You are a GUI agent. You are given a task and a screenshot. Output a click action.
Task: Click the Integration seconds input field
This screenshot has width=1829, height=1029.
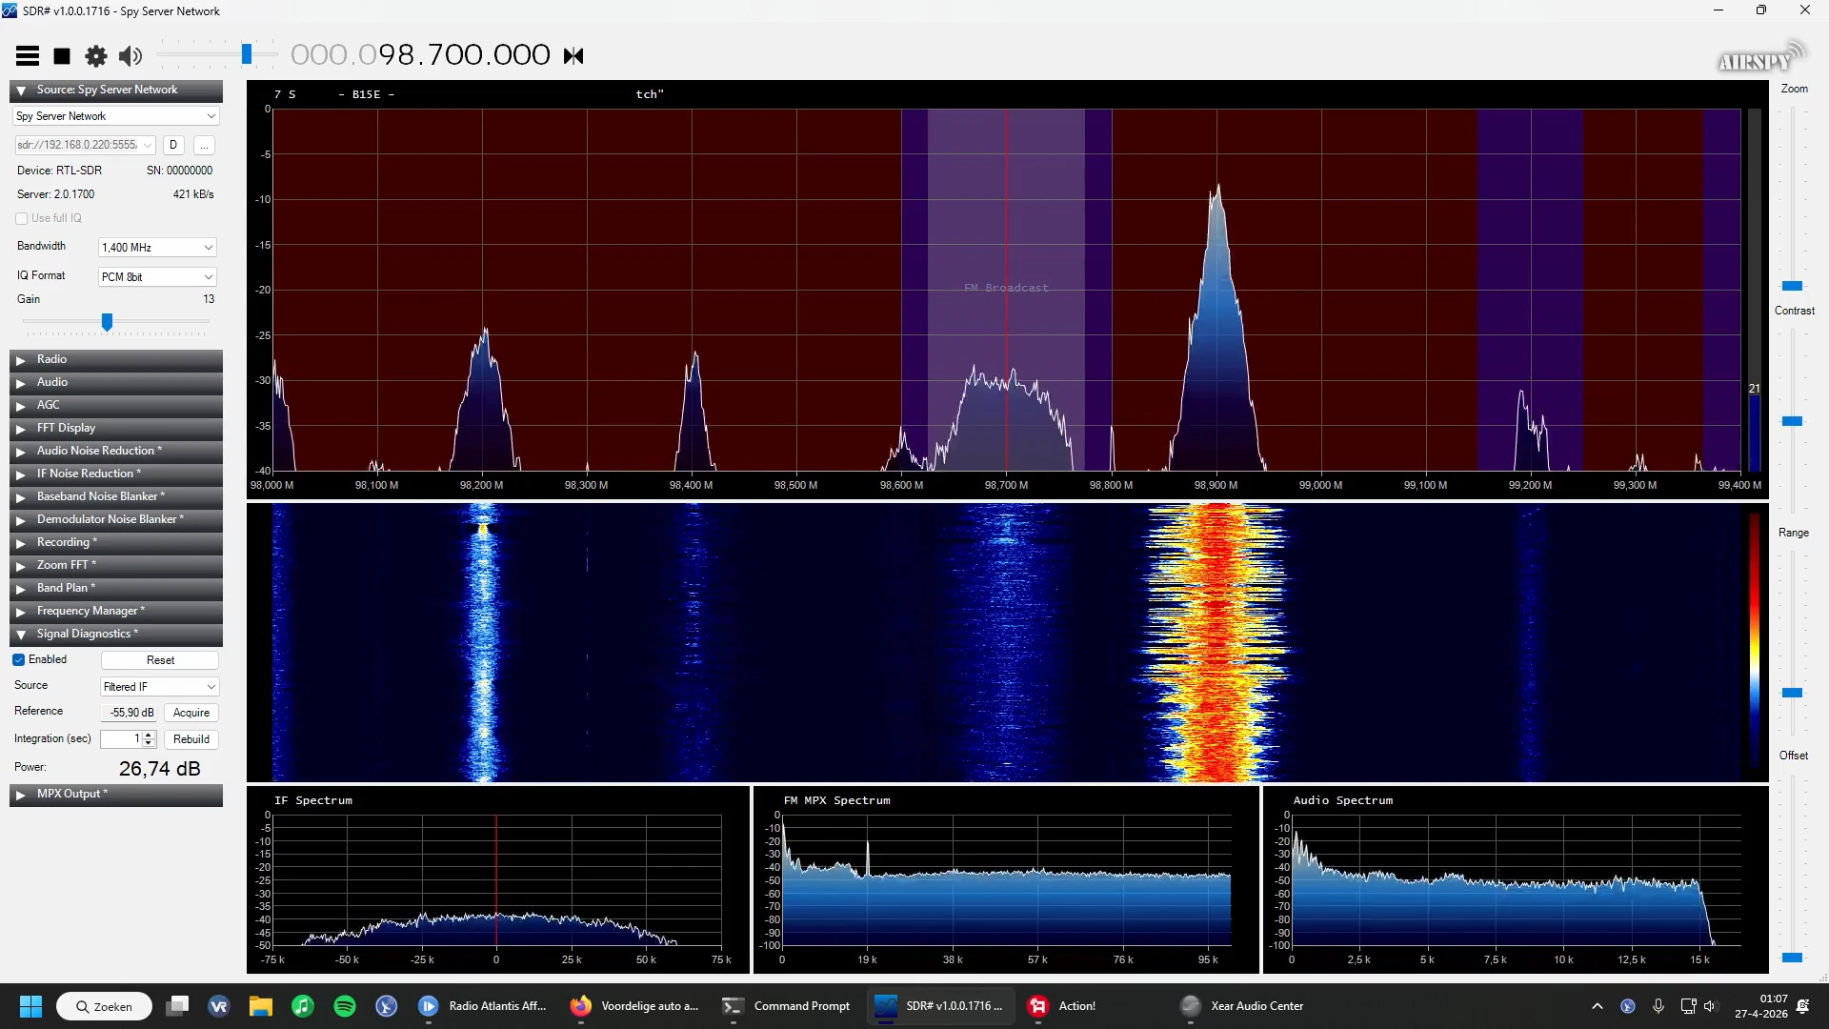click(121, 739)
